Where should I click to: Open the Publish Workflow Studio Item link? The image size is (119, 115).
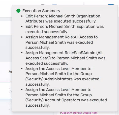coord(79,113)
